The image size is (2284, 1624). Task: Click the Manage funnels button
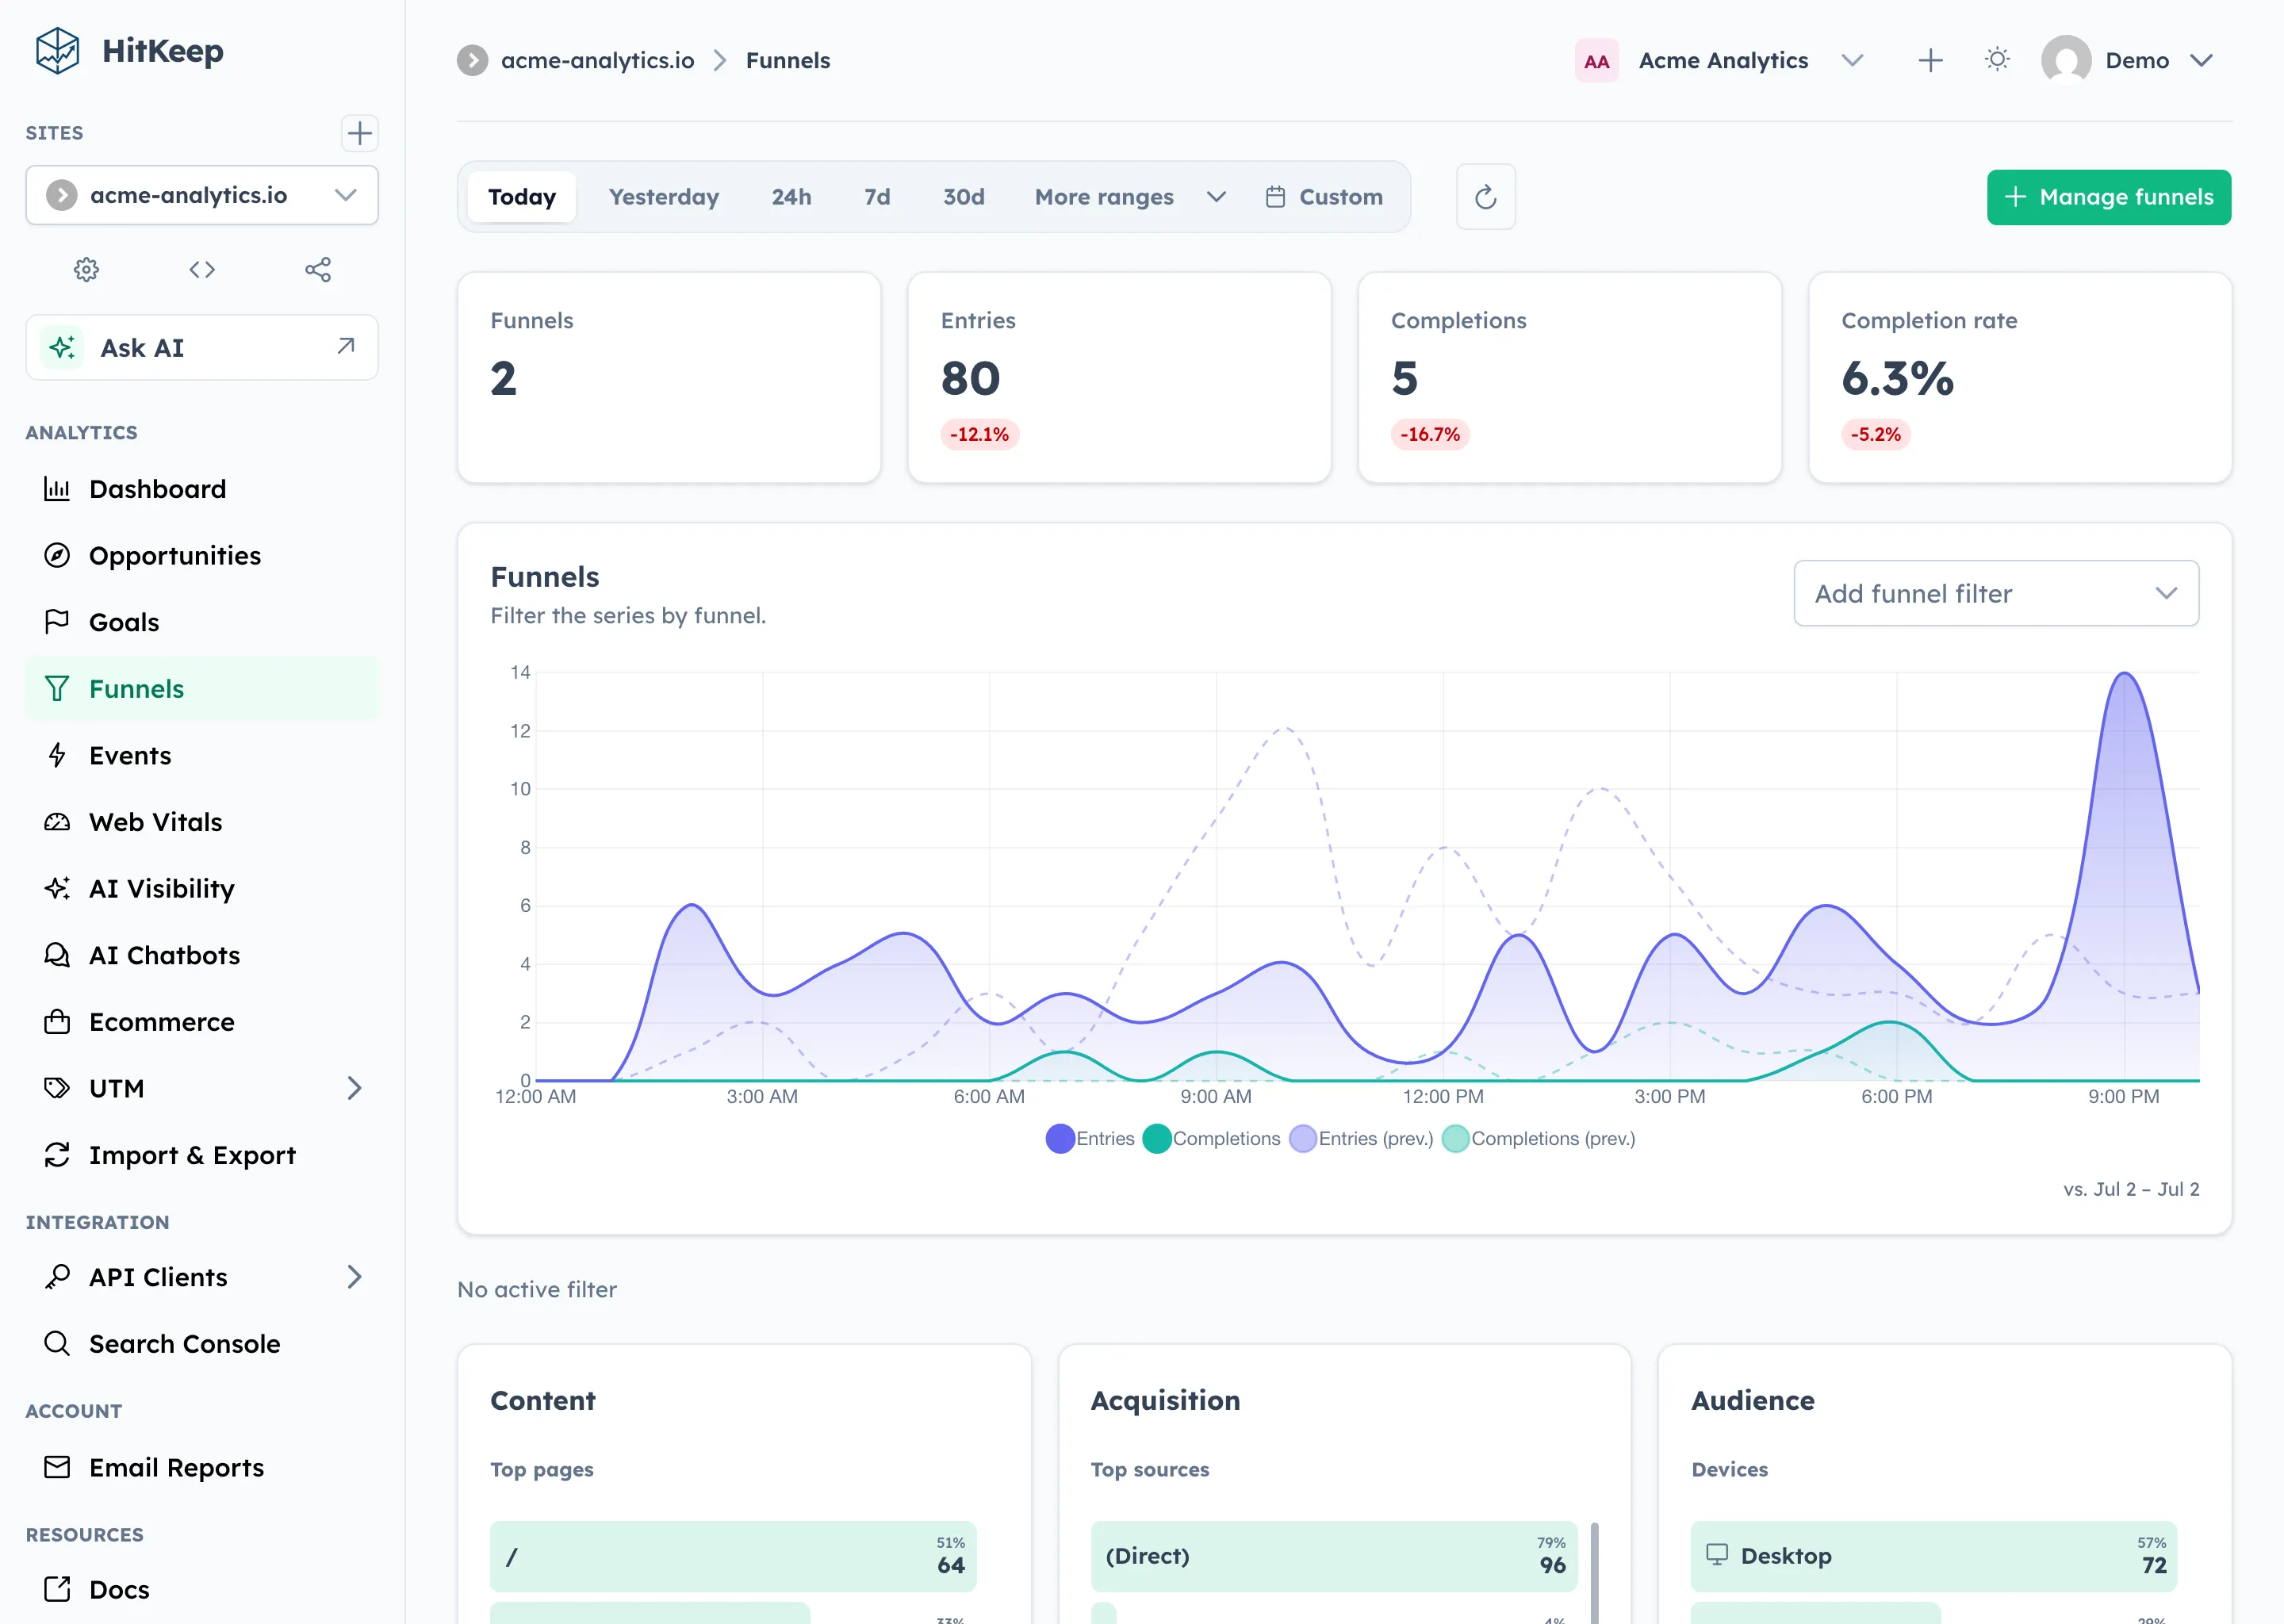tap(2108, 197)
